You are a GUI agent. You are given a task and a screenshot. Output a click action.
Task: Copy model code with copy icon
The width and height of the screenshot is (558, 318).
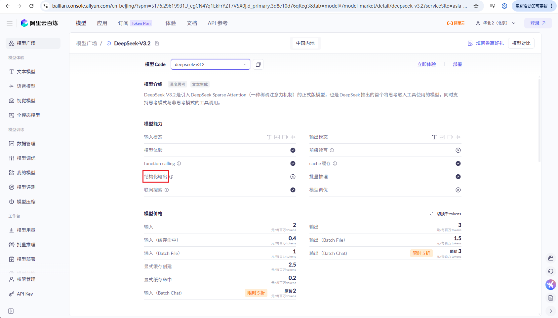(x=258, y=64)
